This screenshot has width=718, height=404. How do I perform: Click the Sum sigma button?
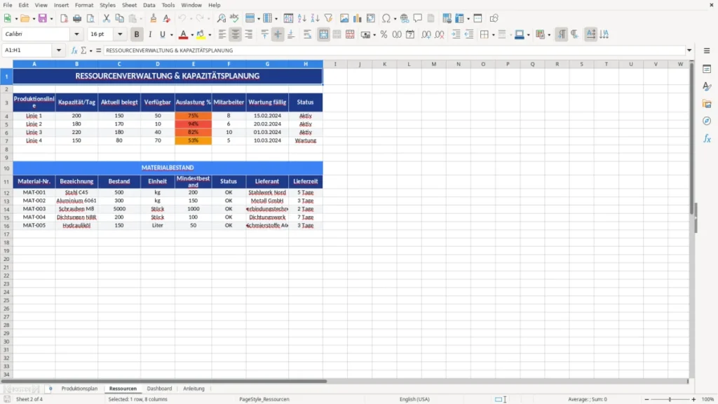(83, 50)
